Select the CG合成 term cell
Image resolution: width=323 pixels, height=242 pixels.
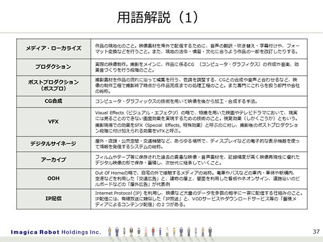coord(54,101)
